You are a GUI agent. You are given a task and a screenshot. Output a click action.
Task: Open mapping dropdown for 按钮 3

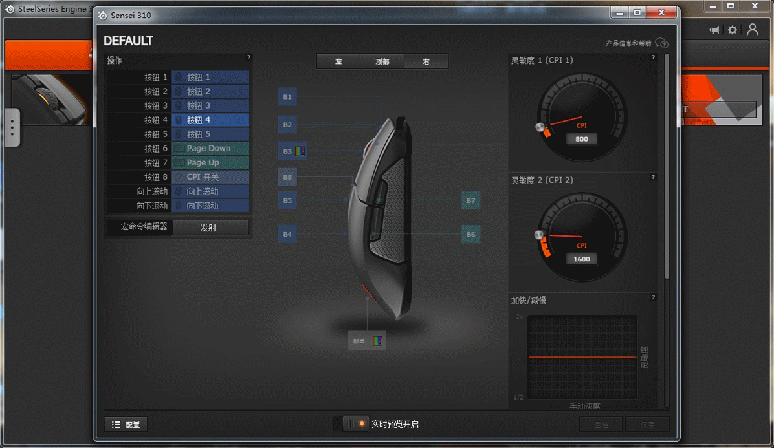210,106
